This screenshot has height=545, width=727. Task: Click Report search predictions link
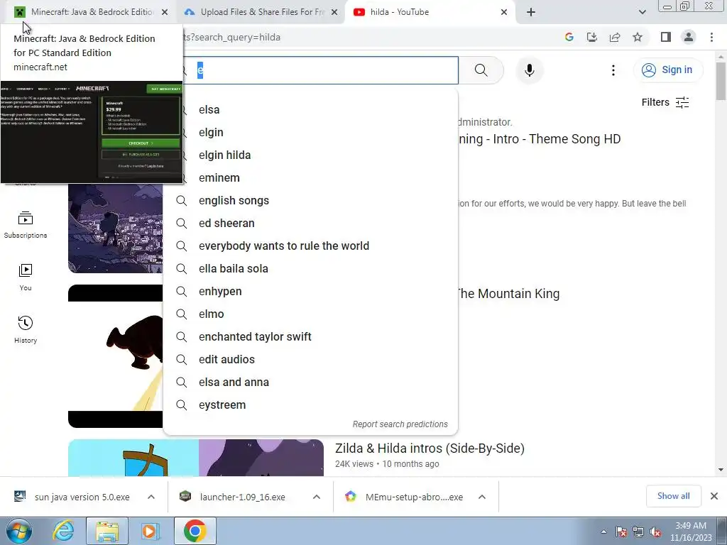[400, 424]
